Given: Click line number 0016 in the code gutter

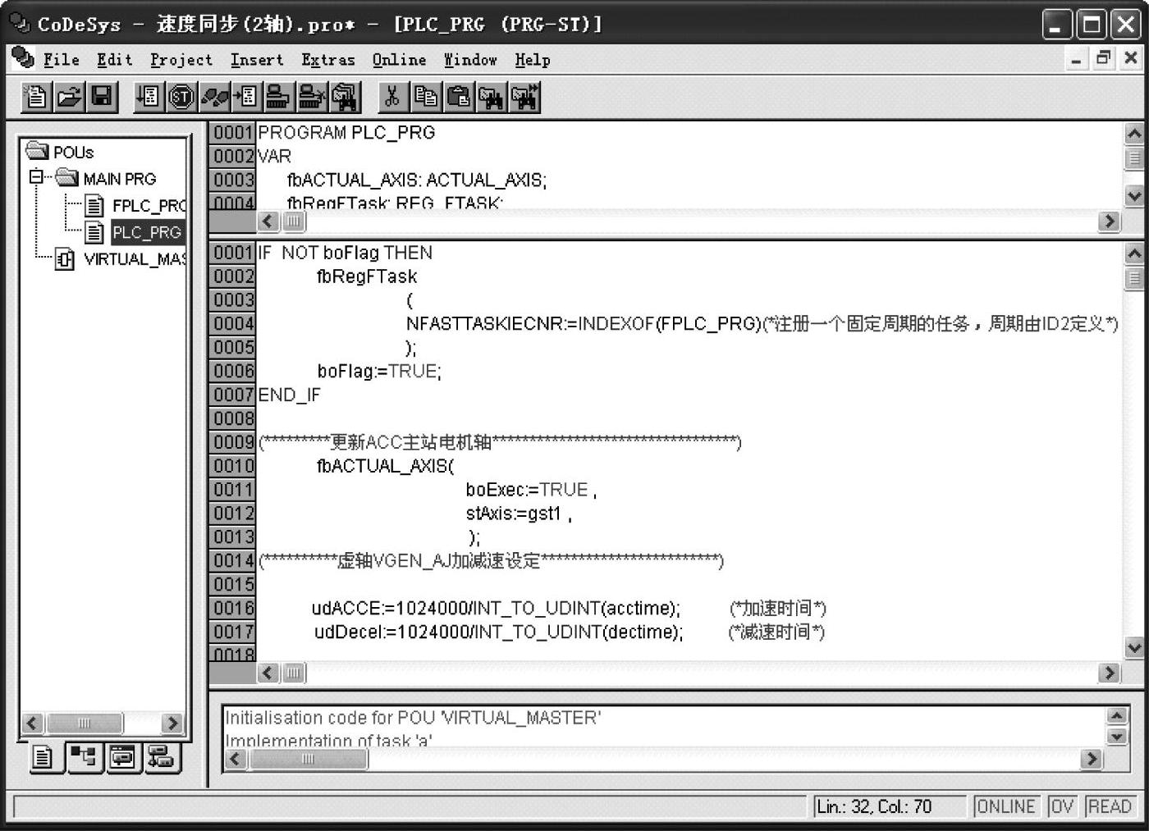Looking at the screenshot, I should (x=233, y=608).
